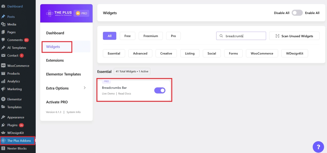The height and width of the screenshot is (153, 327).
Task: Click the Plugins plug icon
Action: 3,125
